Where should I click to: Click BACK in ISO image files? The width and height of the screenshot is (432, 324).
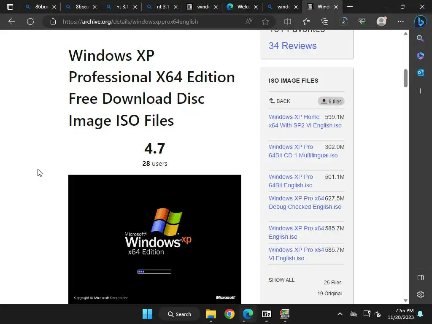click(280, 101)
